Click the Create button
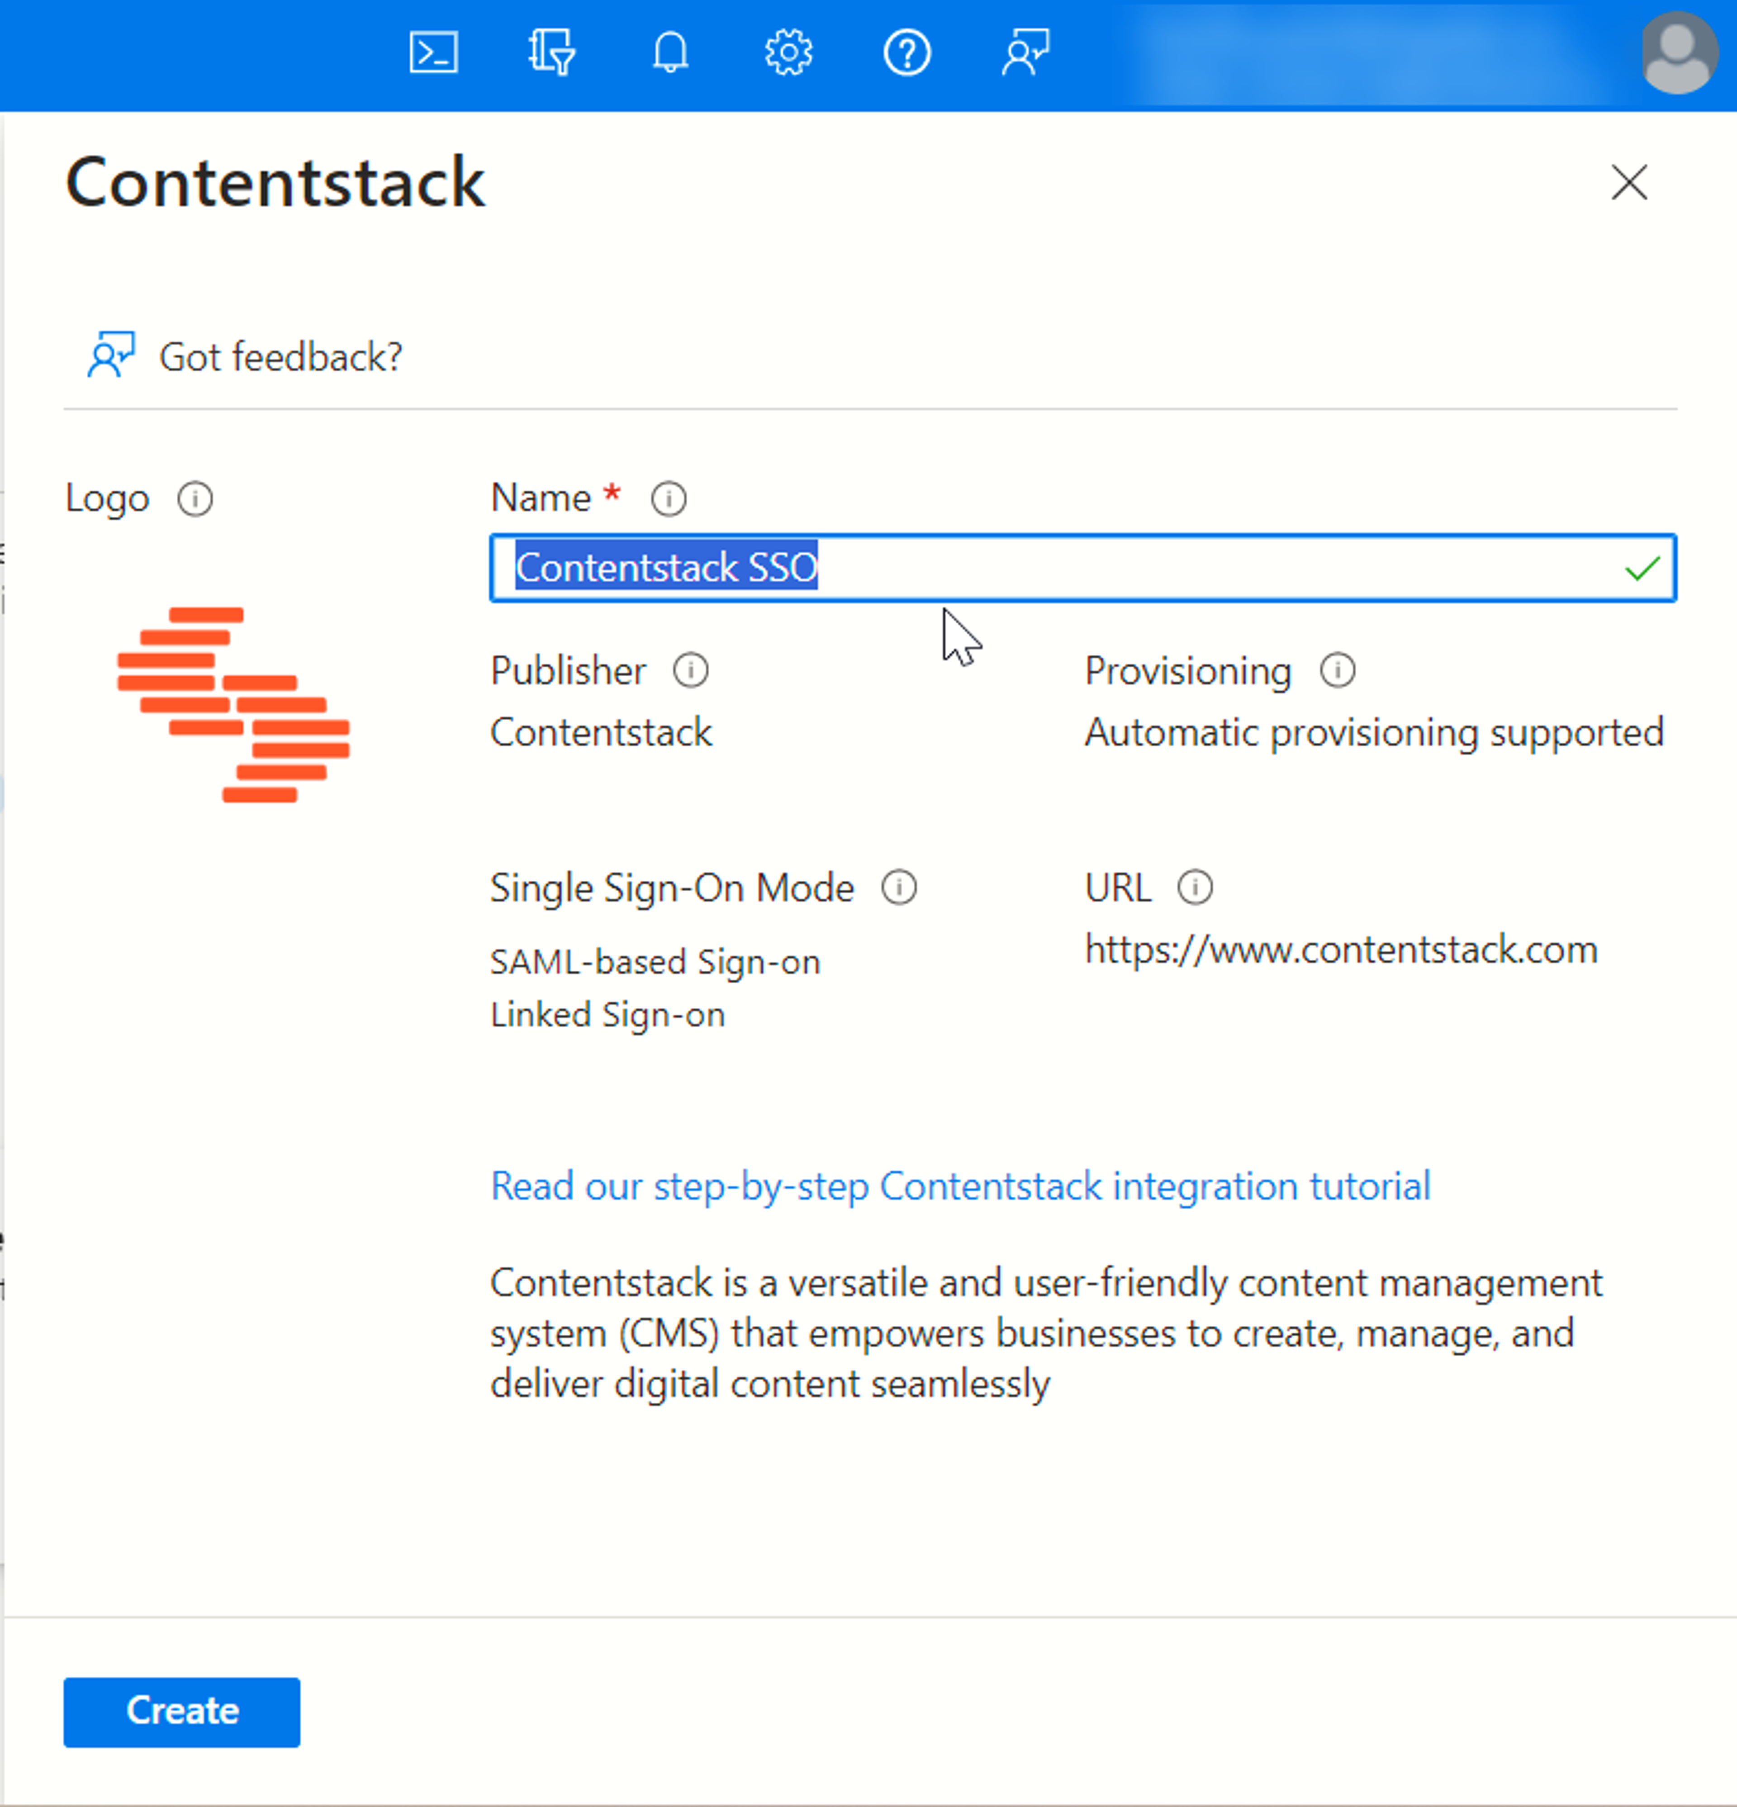1737x1807 pixels. [x=182, y=1712]
